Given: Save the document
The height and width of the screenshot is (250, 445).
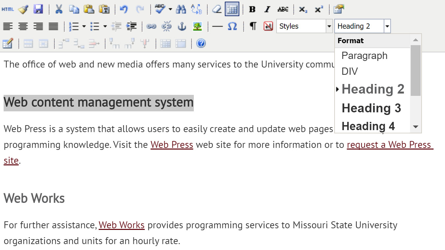Looking at the screenshot, I should 39,9.
